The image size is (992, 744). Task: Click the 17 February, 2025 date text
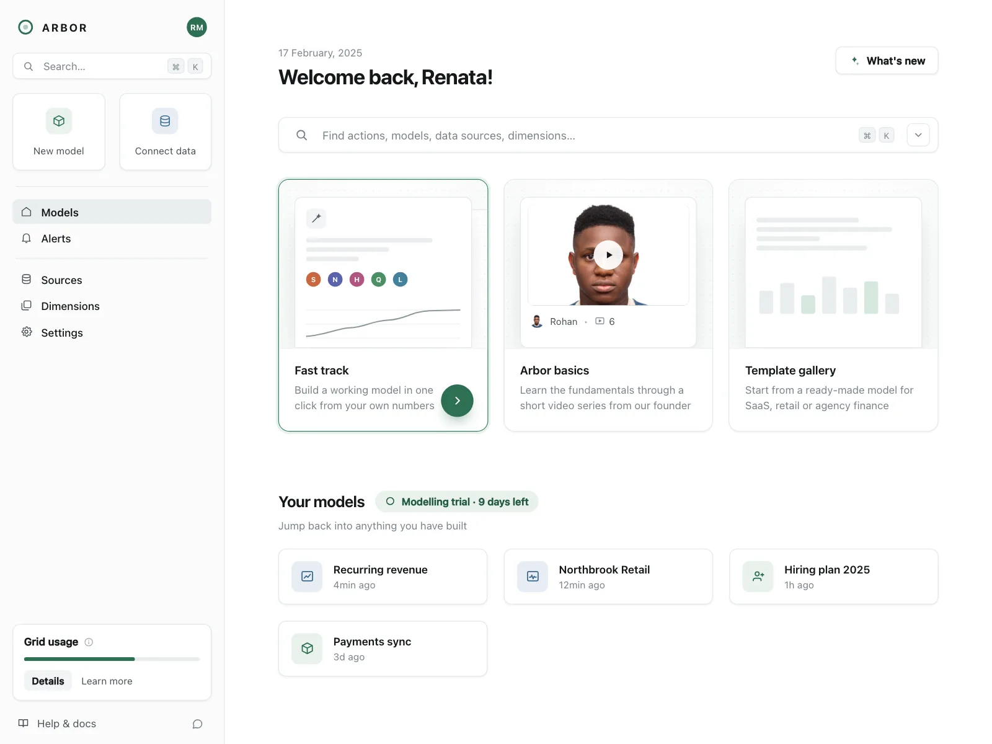tap(321, 53)
